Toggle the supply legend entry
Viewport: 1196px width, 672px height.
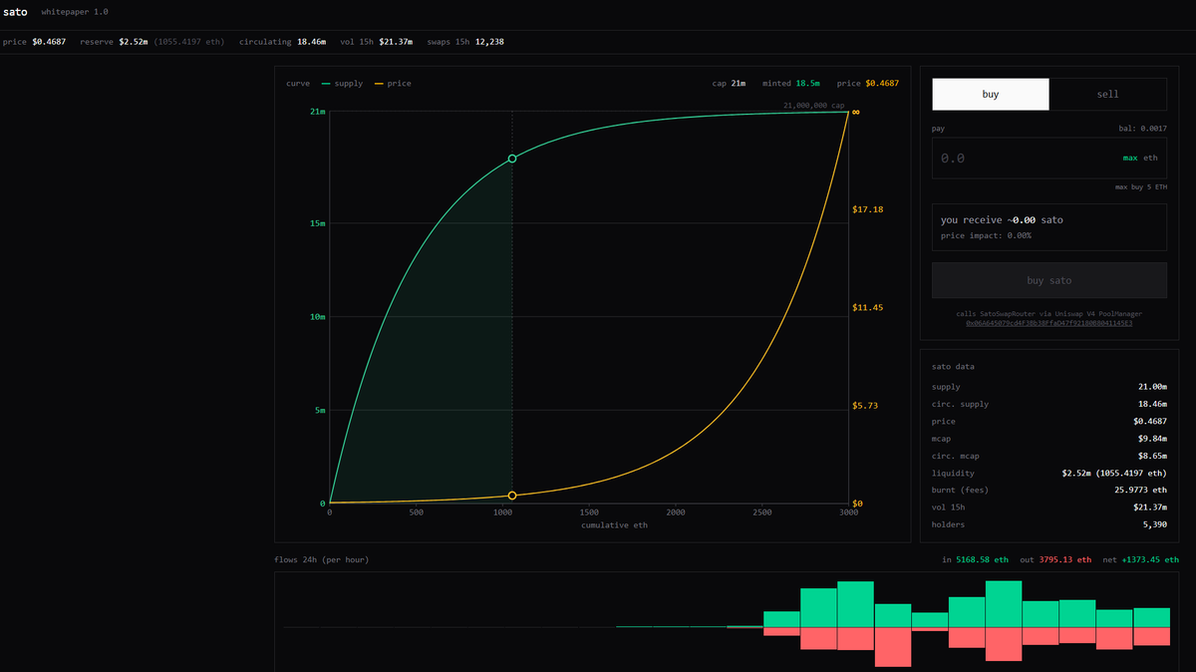click(x=342, y=84)
